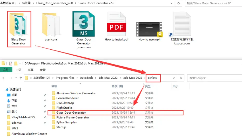Open VRay3dsMax2022 in quick access

(x=23, y=117)
